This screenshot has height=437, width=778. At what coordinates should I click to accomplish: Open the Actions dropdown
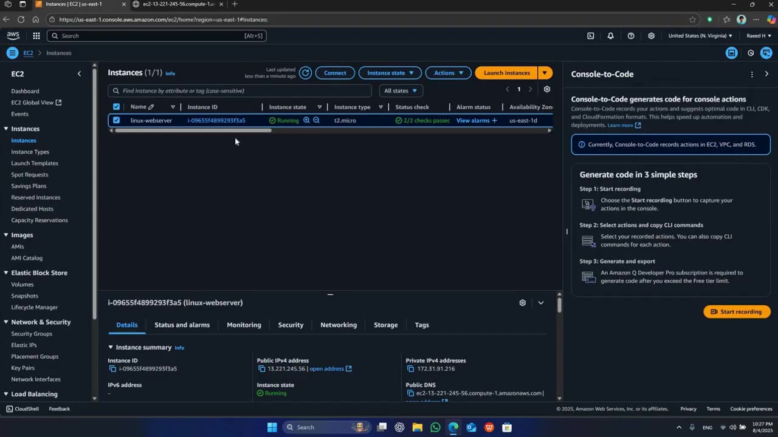click(449, 73)
